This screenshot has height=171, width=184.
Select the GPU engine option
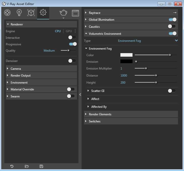(69, 31)
